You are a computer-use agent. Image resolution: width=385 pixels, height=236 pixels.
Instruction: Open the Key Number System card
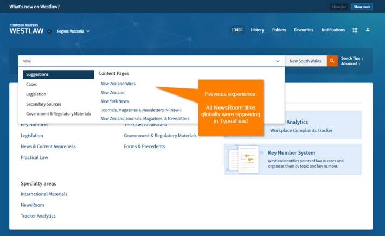tap(293, 159)
